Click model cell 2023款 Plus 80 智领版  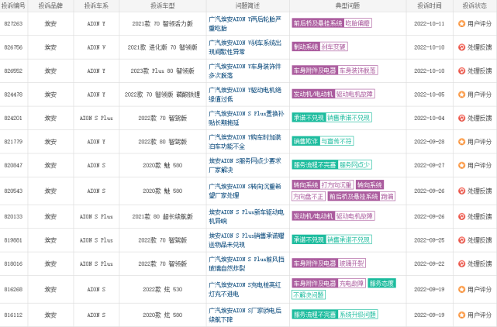[x=163, y=71]
